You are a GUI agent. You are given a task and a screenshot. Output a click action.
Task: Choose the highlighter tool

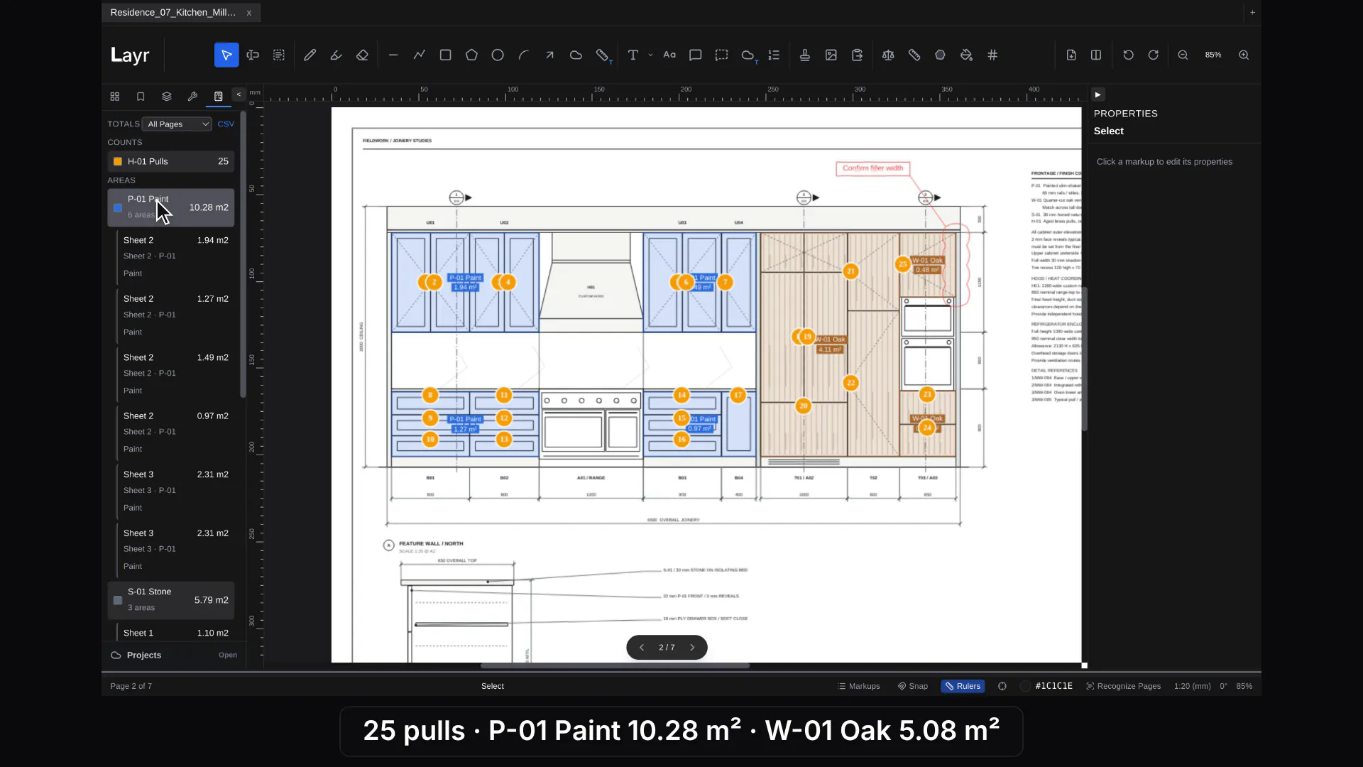pyautogui.click(x=336, y=55)
